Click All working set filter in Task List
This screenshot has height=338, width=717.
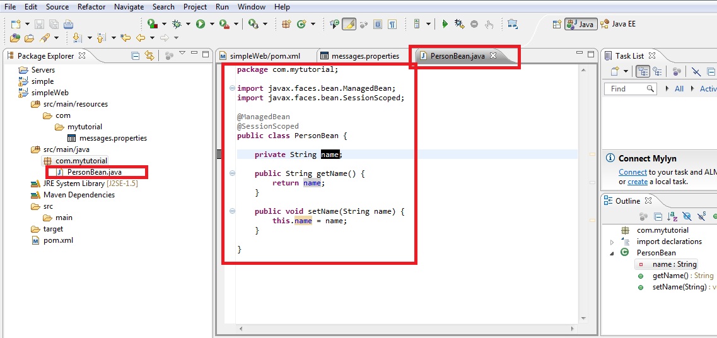point(679,89)
